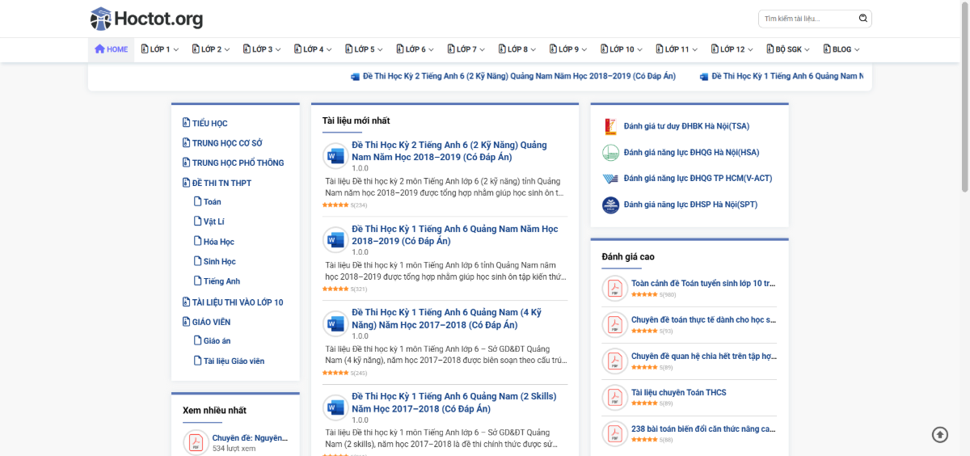970x456 pixels.
Task: Expand the LỚP 6 dropdown menu
Action: click(x=415, y=49)
